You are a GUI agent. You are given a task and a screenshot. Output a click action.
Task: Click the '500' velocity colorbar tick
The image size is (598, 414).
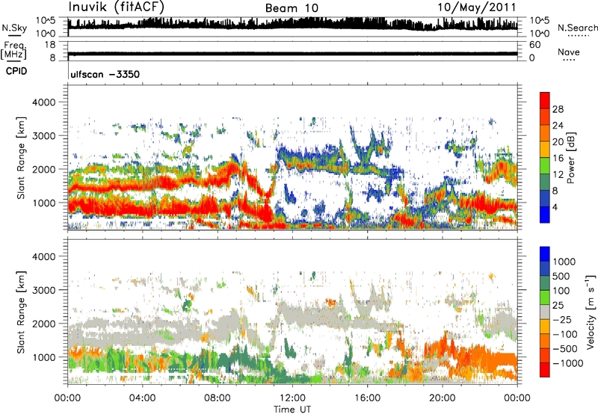[561, 276]
